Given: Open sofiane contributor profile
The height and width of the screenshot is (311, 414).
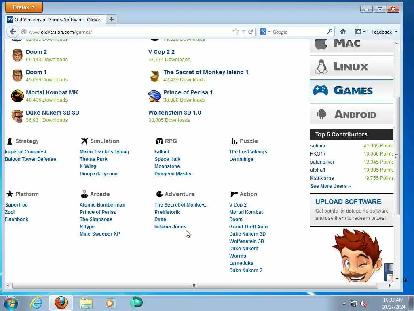Looking at the screenshot, I should [x=318, y=146].
